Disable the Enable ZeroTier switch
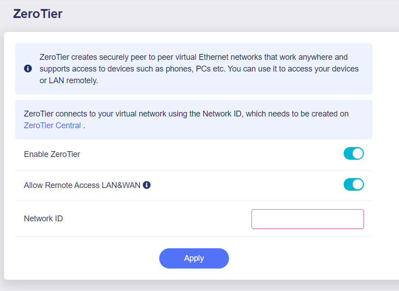 (x=354, y=154)
